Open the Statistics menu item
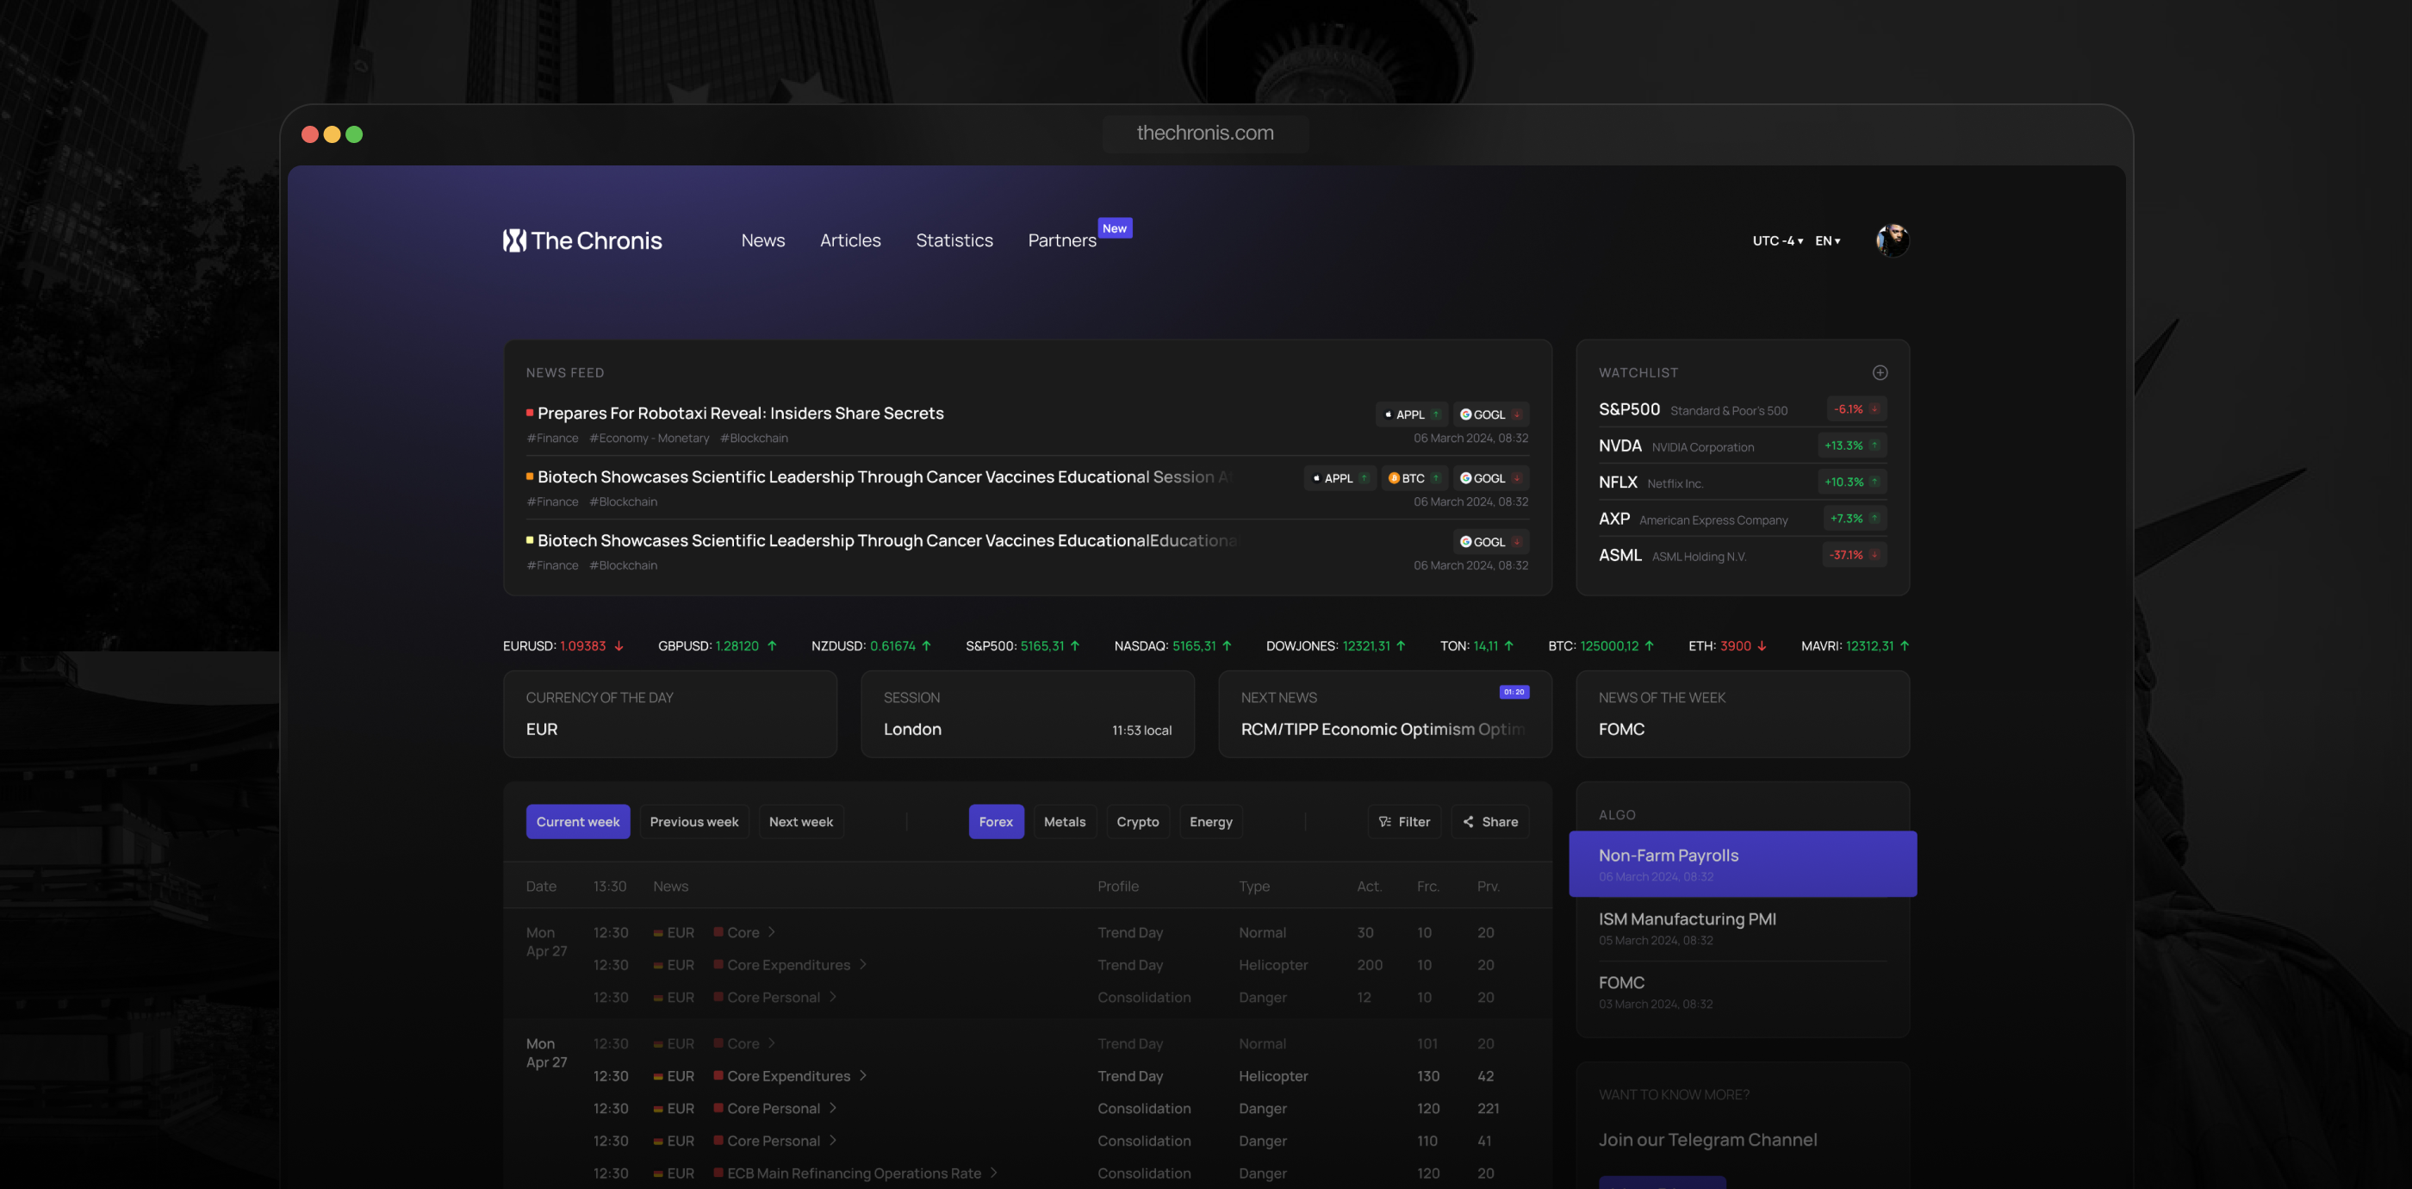The width and height of the screenshot is (2412, 1189). 954,240
